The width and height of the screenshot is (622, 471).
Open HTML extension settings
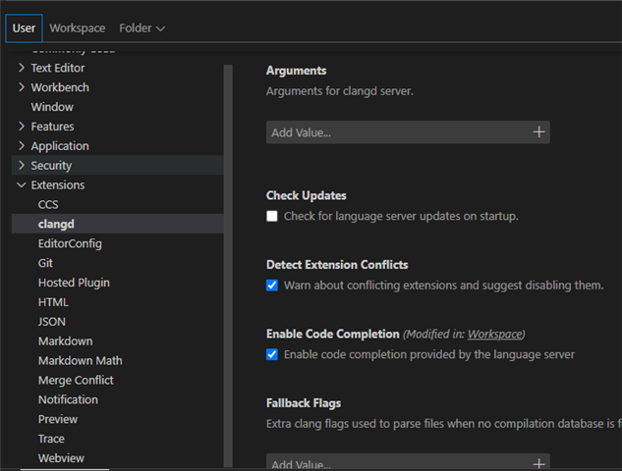(53, 302)
